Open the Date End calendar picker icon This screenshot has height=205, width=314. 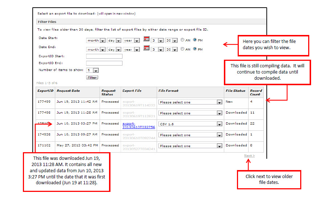146,48
